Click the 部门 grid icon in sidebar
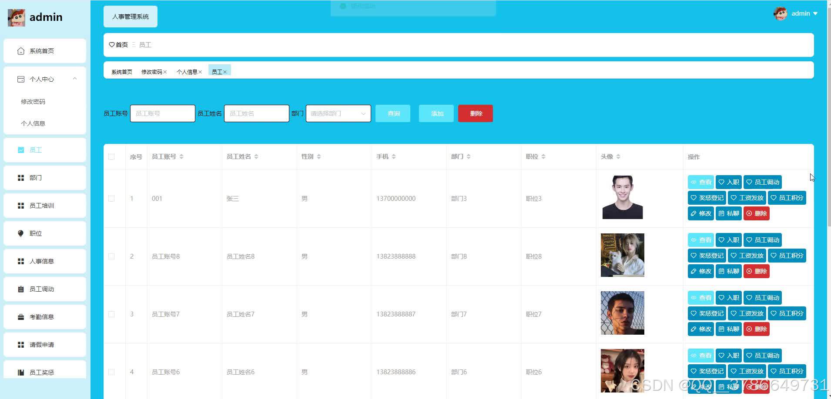 [x=20, y=178]
